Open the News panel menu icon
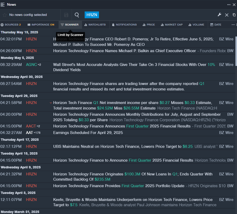 click(3, 4)
